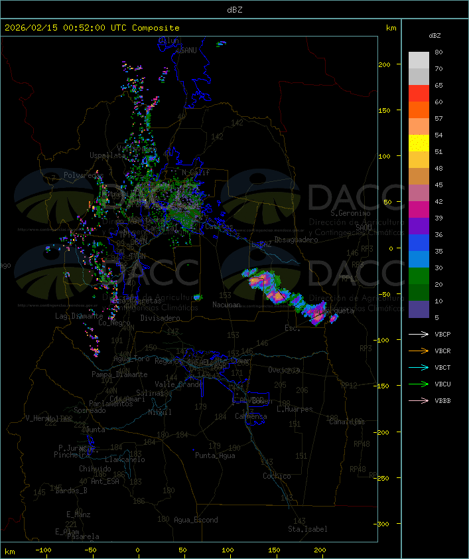Click the horizontal axis -50 km tick label

point(90,550)
